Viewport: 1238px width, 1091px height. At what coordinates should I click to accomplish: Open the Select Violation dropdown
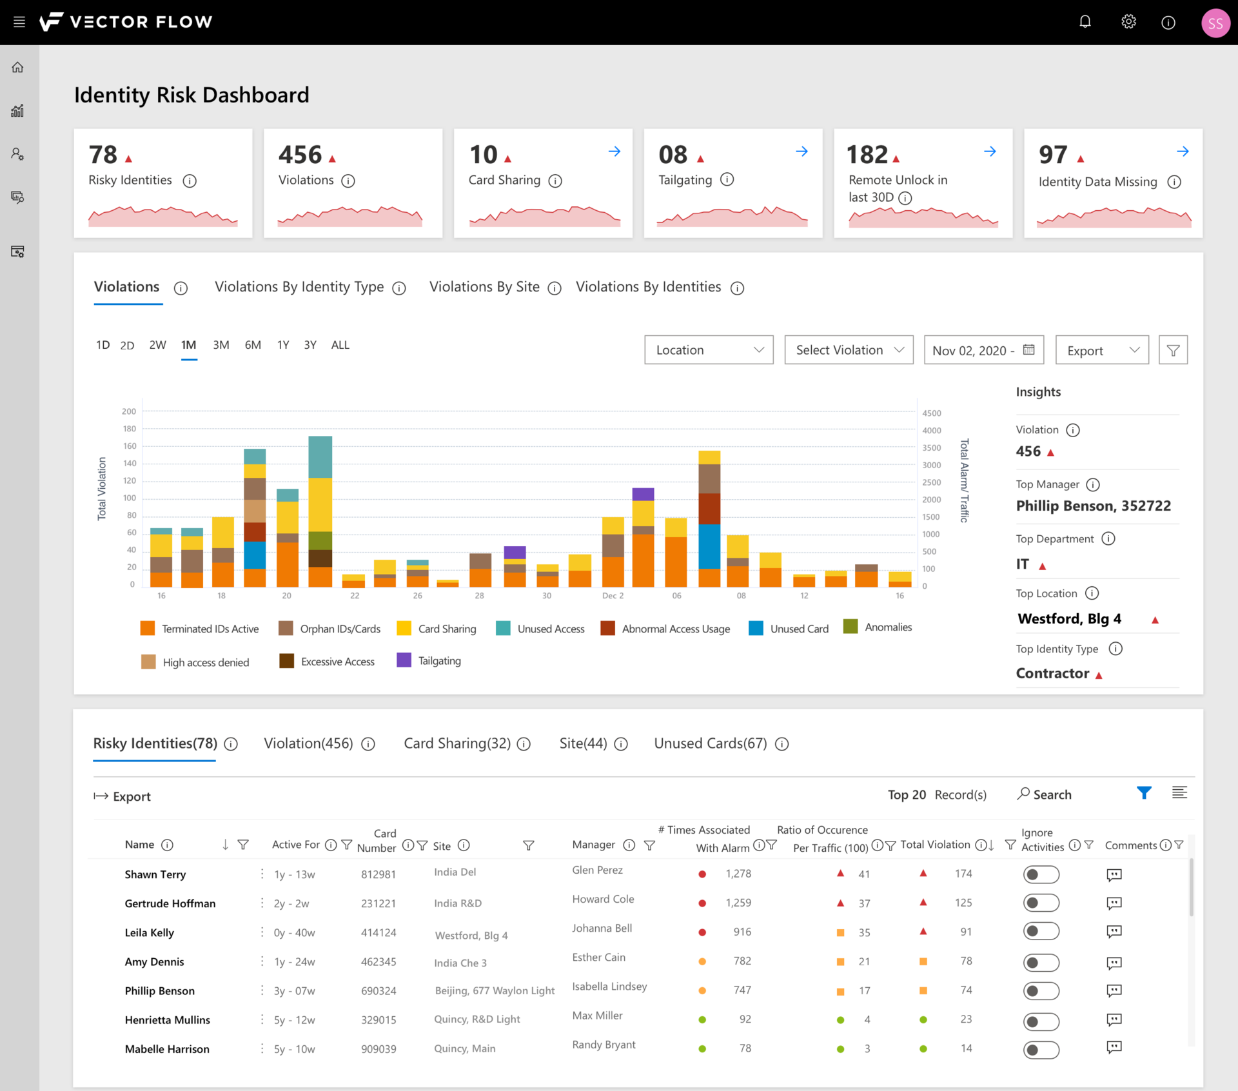(849, 350)
